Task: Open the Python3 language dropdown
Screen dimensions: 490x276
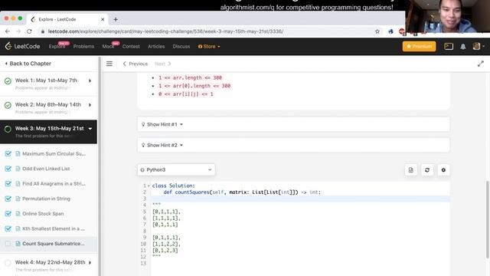Action: click(x=176, y=170)
